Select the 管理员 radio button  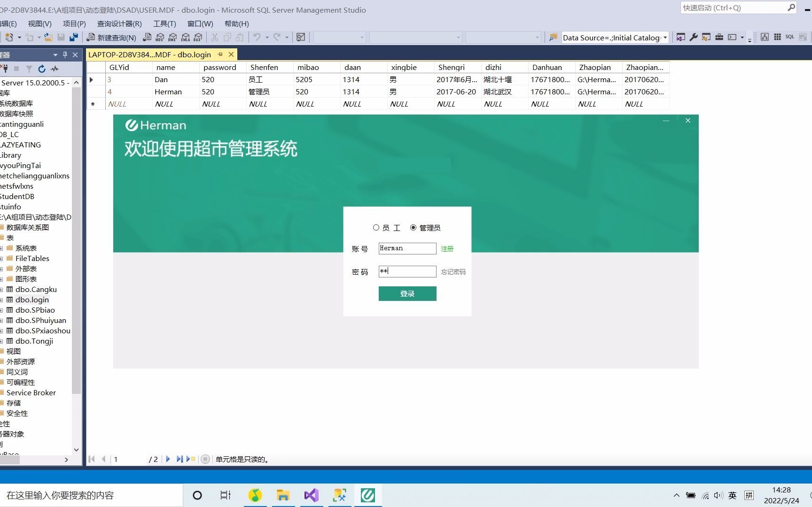click(413, 227)
